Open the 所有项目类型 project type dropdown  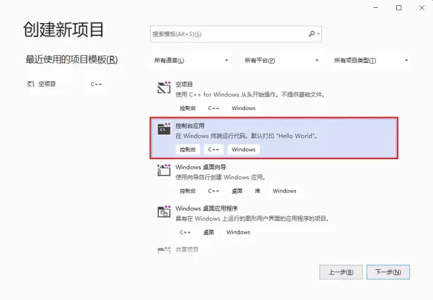click(x=371, y=60)
